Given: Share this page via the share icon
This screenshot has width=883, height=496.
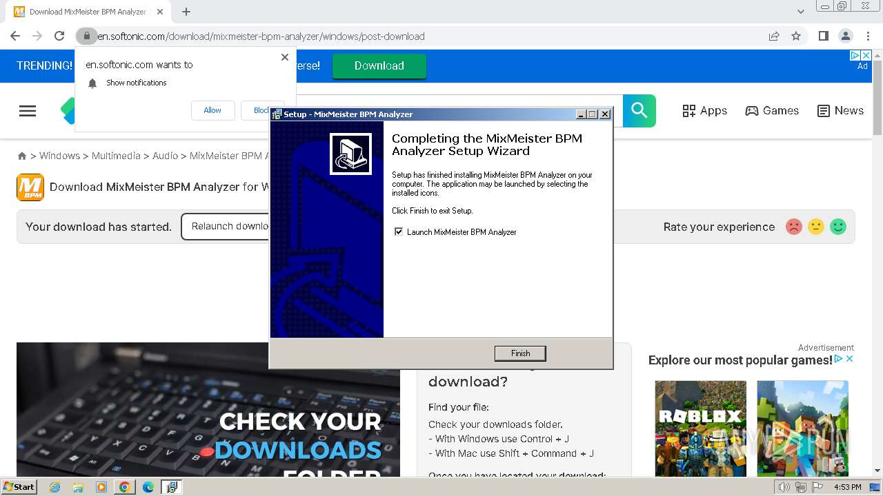Looking at the screenshot, I should click(x=774, y=36).
